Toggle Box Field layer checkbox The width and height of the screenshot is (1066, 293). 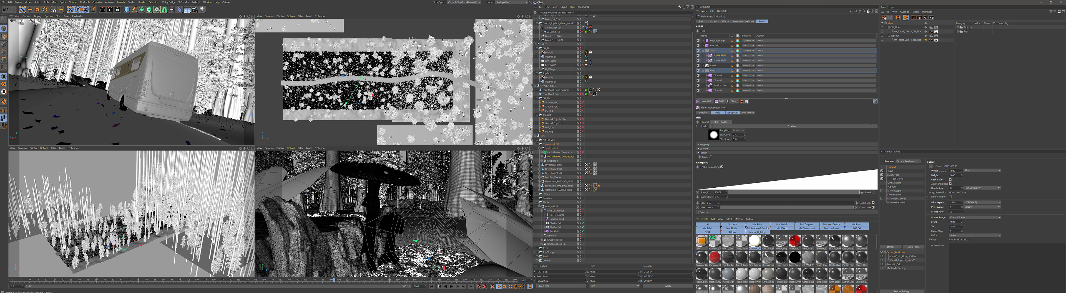point(698,45)
